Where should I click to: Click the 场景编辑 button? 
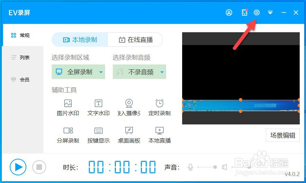tap(282, 135)
